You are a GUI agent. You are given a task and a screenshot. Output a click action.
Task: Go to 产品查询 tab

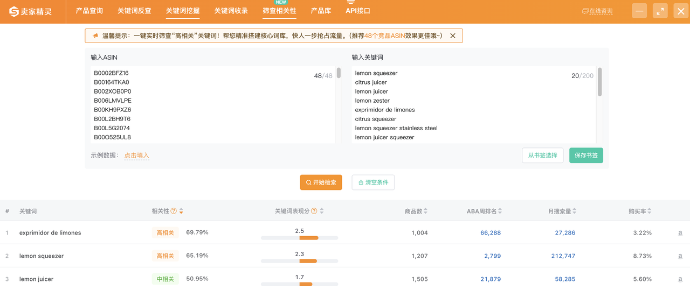click(x=89, y=11)
